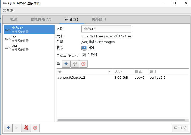Screen dimensions: 191x135
Task: Create a new volume with plus button
Action: coord(66,64)
